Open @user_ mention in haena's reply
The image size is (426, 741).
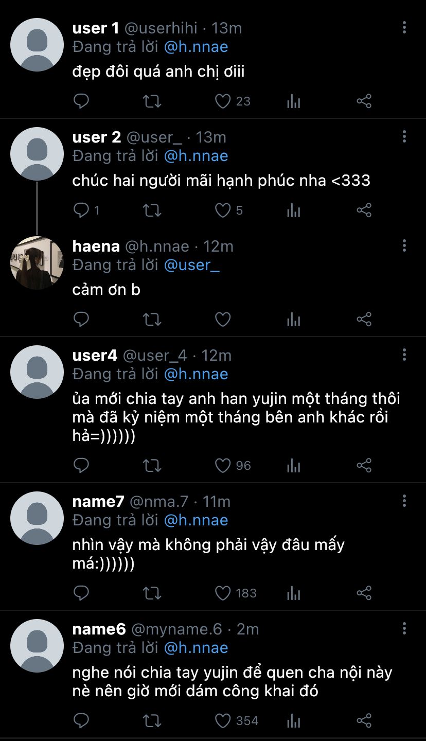pos(191,265)
